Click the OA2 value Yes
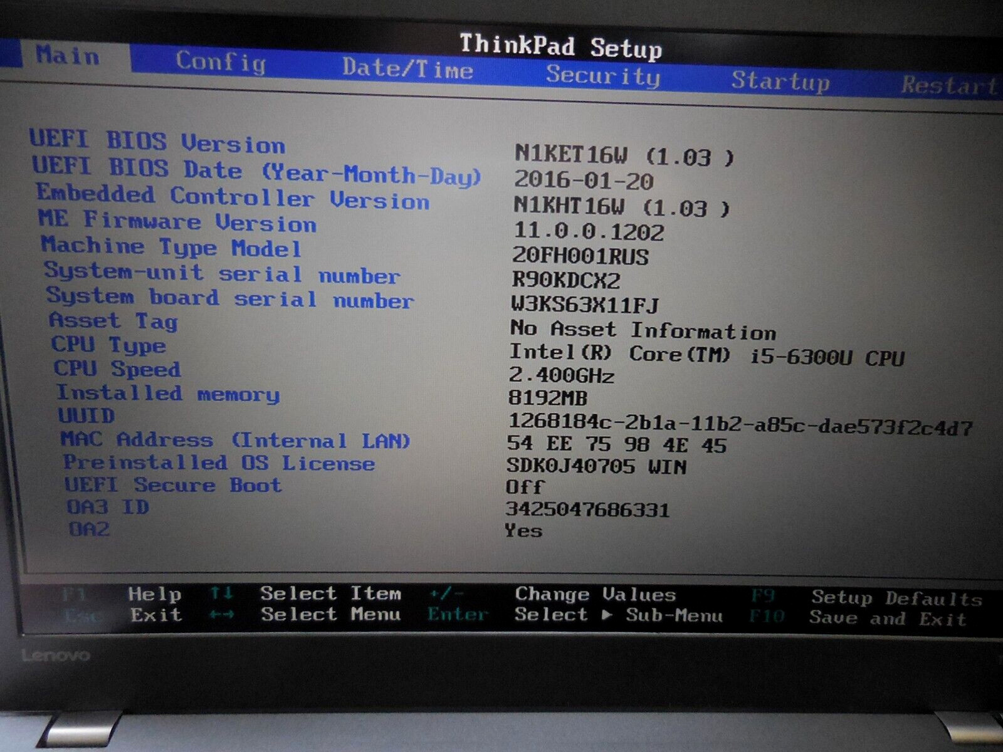 523,531
